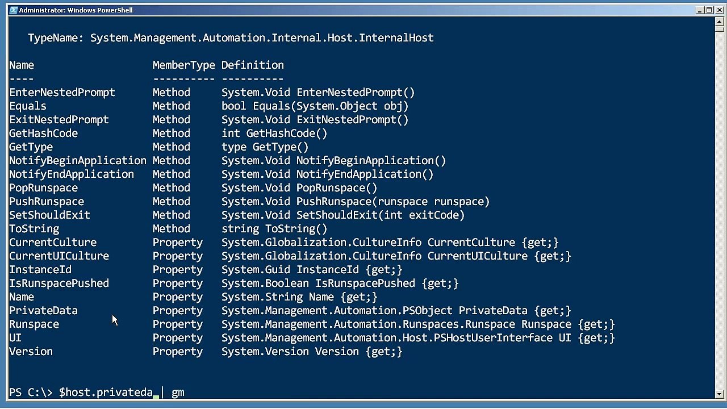
Task: Click the PS C:\> prompt text
Action: (x=31, y=393)
